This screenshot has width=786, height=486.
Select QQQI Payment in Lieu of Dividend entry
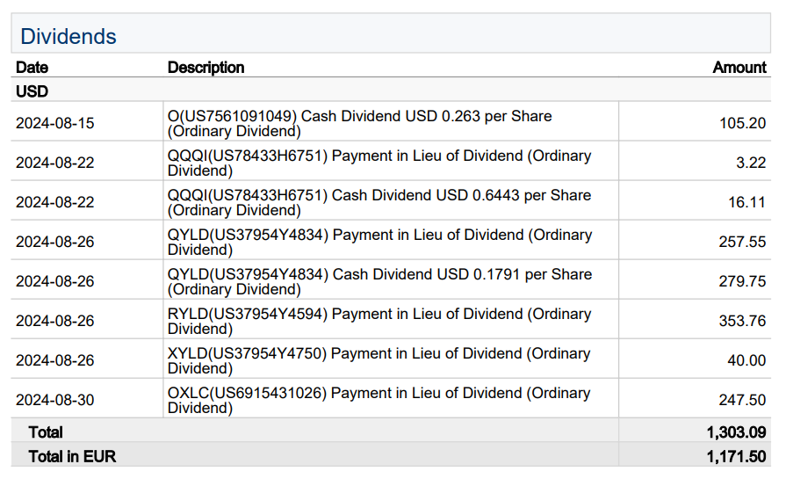click(x=379, y=163)
